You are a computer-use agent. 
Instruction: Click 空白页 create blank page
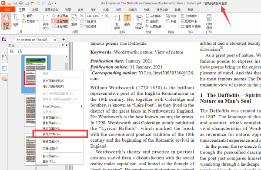tap(152, 21)
